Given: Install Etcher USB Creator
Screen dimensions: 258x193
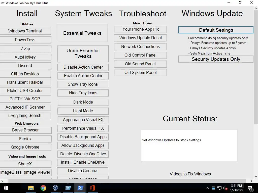Looking at the screenshot, I should tap(25, 90).
